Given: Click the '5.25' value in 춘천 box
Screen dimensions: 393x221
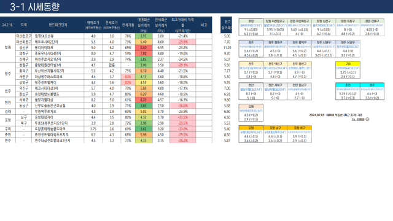Looking at the screenshot, I should coord(348,94).
